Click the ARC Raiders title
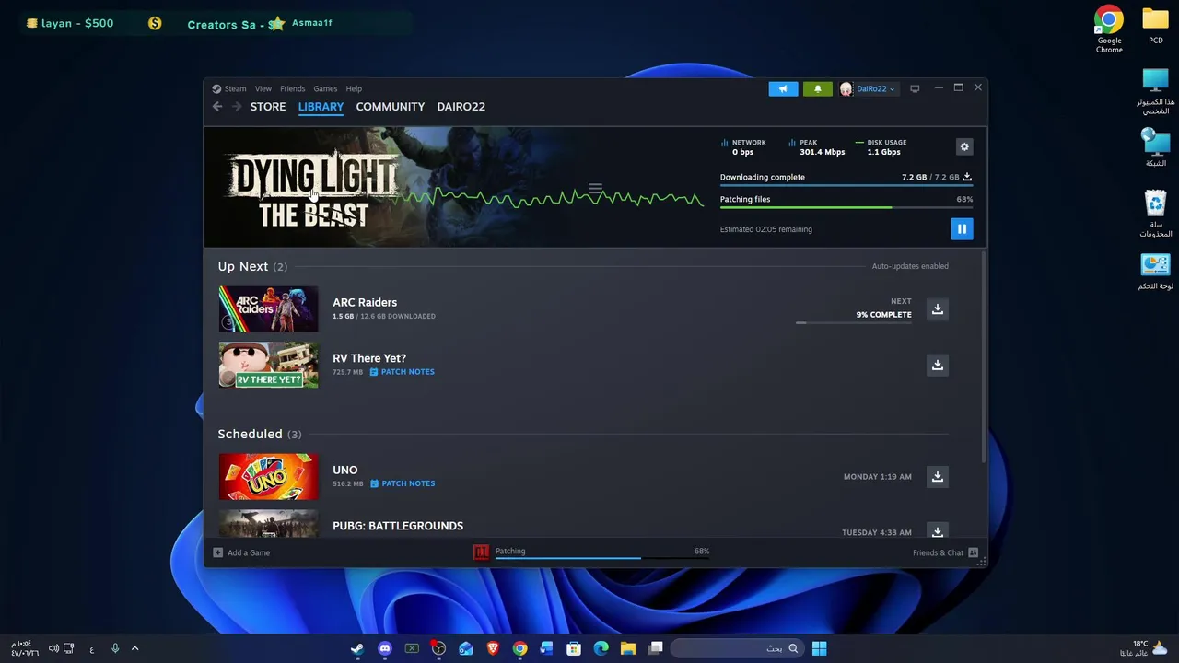1179x663 pixels. (x=365, y=302)
